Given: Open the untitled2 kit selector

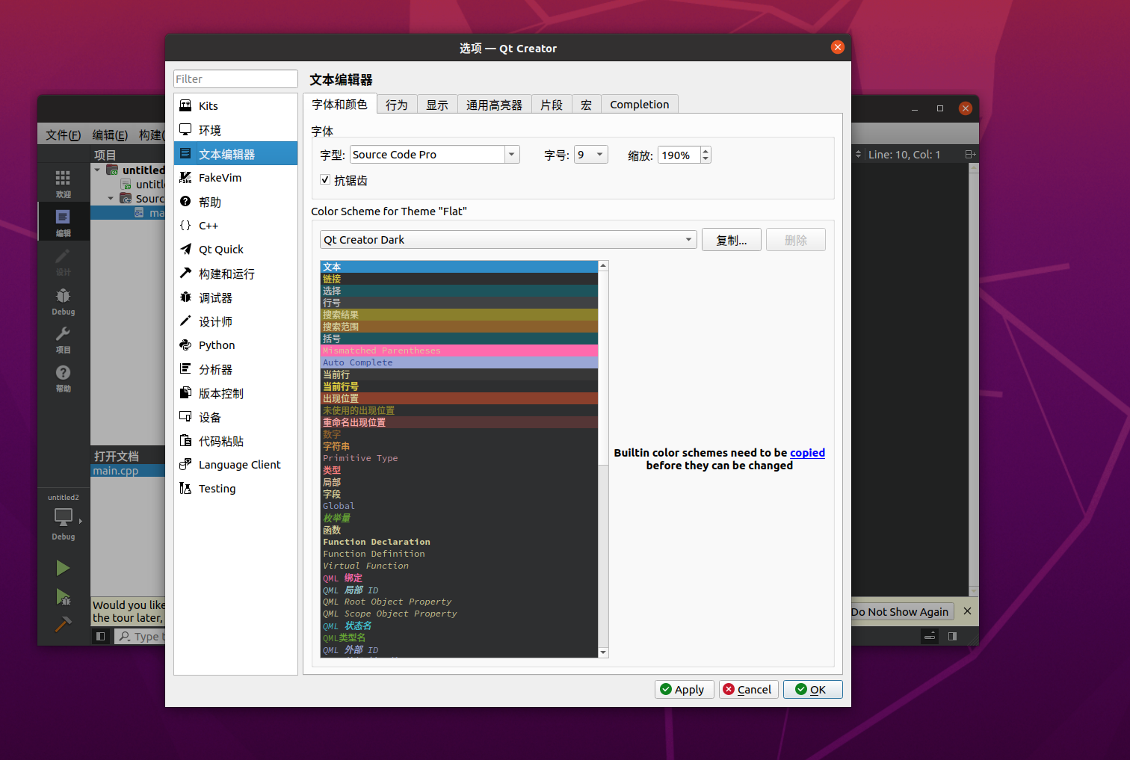Looking at the screenshot, I should click(x=64, y=518).
